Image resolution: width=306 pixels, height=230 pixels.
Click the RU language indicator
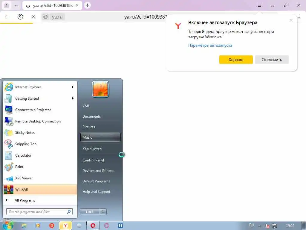pyautogui.click(x=252, y=225)
